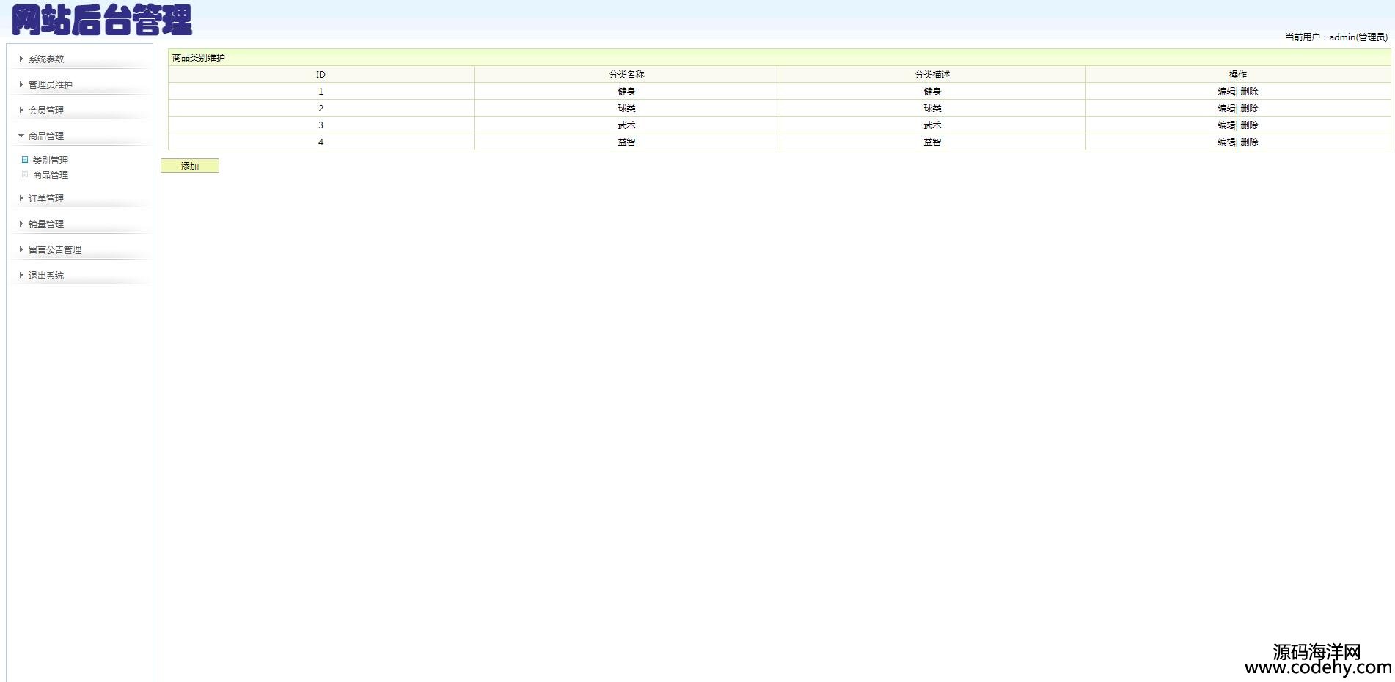Delete the 益智 category
This screenshot has width=1395, height=682.
click(1249, 142)
